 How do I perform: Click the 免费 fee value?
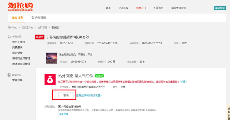point(123,87)
